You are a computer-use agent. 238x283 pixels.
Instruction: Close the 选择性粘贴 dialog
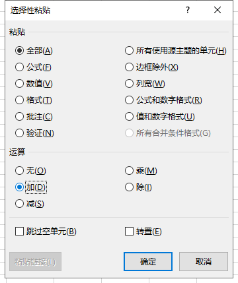coord(218,10)
